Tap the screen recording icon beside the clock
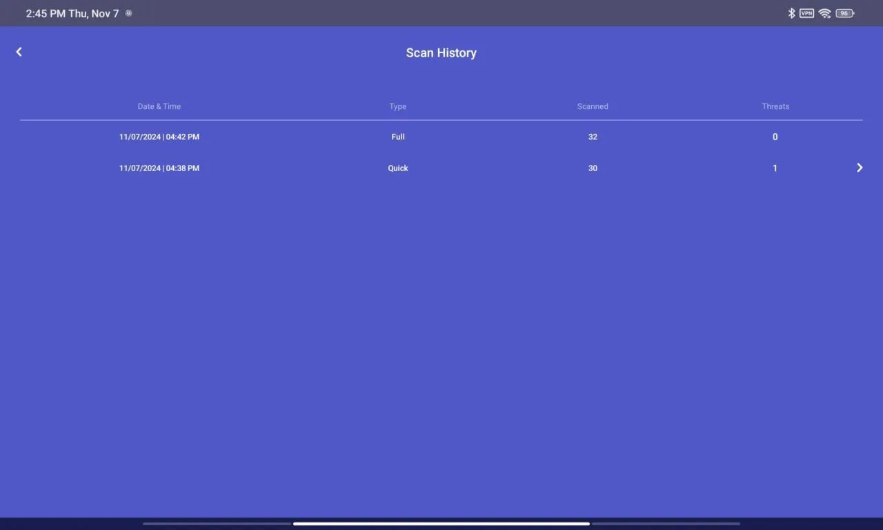The height and width of the screenshot is (530, 883). click(128, 13)
